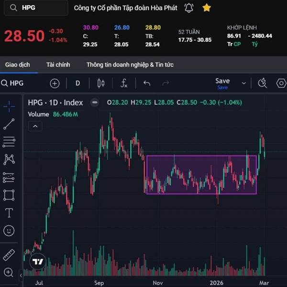Open the candlestick chart type dropdown

pos(101,83)
